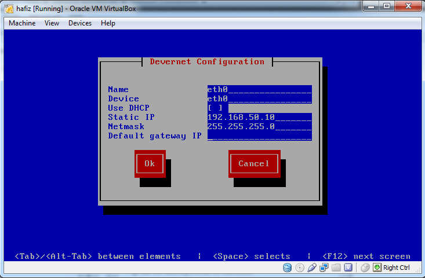Open the Help menu

click(x=108, y=23)
